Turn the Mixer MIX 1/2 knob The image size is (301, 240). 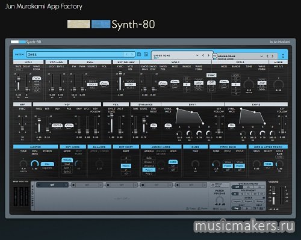point(279,84)
